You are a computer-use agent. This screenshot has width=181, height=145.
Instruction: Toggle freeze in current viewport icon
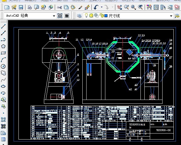[x=96, y=15]
